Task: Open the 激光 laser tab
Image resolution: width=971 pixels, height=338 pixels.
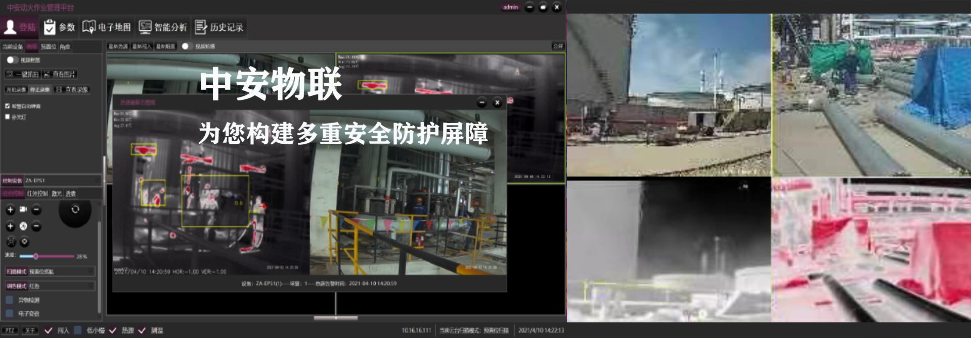Action: [x=57, y=193]
